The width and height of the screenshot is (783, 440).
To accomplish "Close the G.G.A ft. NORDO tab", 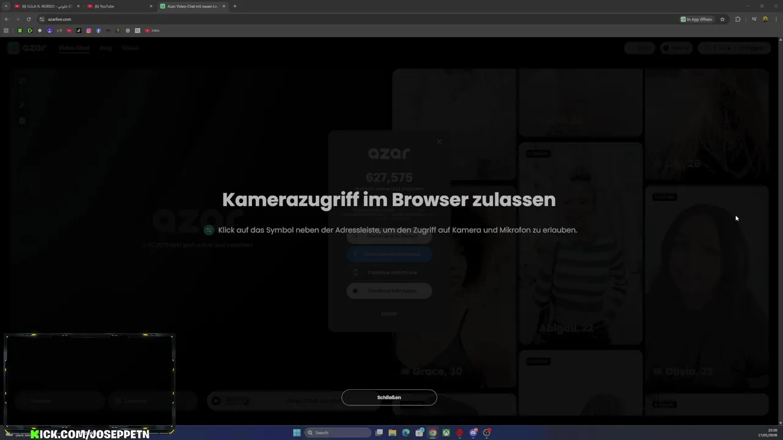I will point(78,6).
